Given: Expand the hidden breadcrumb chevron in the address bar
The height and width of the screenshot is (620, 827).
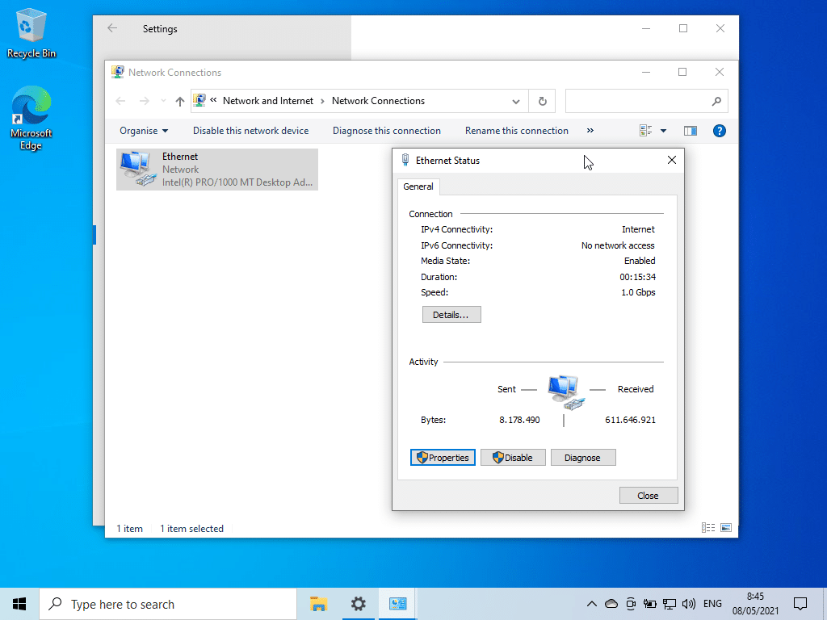Looking at the screenshot, I should 213,100.
